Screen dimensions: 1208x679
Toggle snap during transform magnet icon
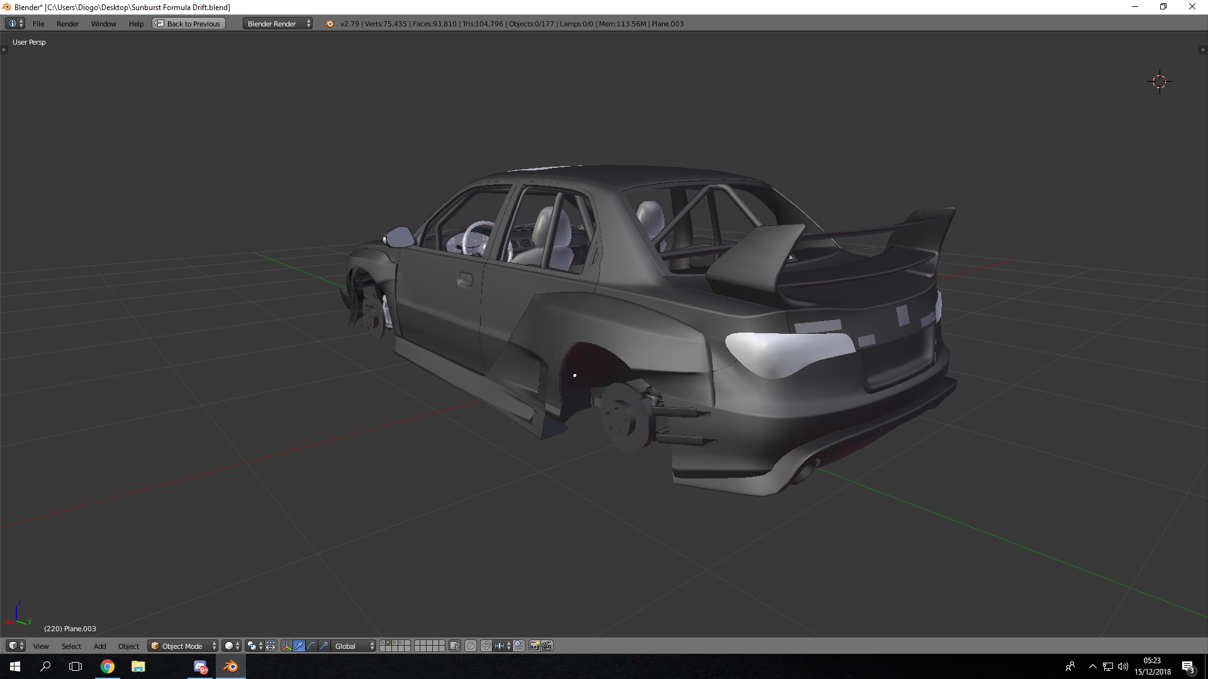pyautogui.click(x=486, y=646)
